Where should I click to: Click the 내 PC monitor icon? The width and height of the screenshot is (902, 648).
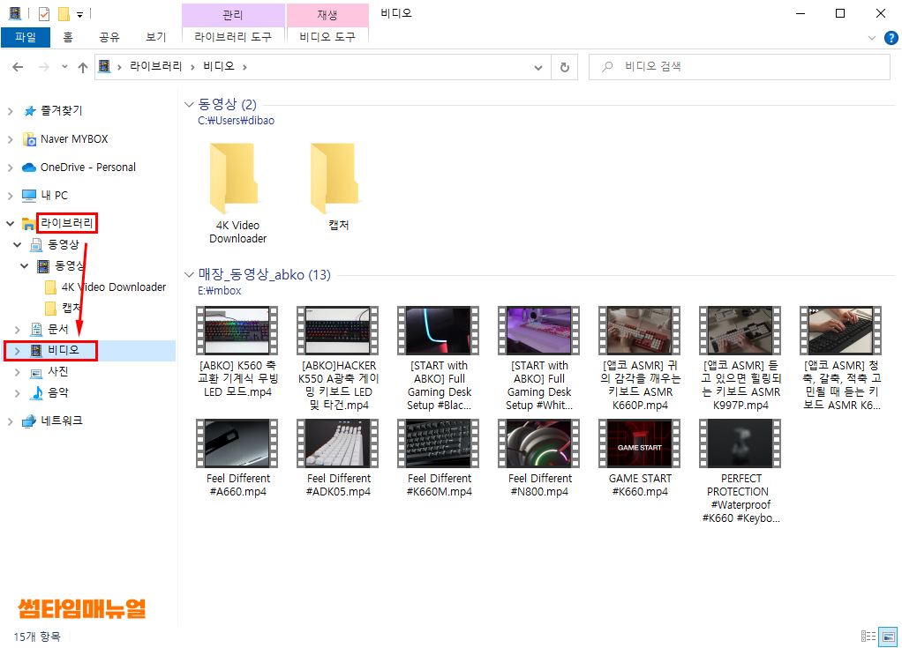click(x=29, y=196)
